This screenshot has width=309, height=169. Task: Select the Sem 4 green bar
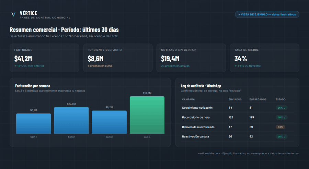pyautogui.click(x=147, y=115)
